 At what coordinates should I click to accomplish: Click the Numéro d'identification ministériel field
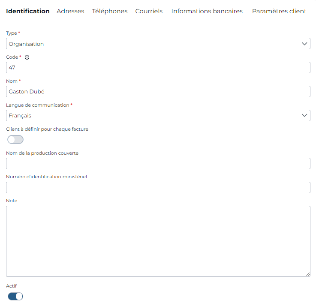click(158, 187)
